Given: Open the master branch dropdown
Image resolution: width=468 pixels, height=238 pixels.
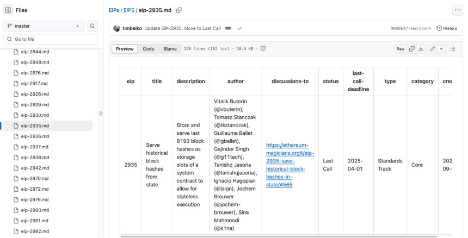Looking at the screenshot, I should (x=44, y=26).
